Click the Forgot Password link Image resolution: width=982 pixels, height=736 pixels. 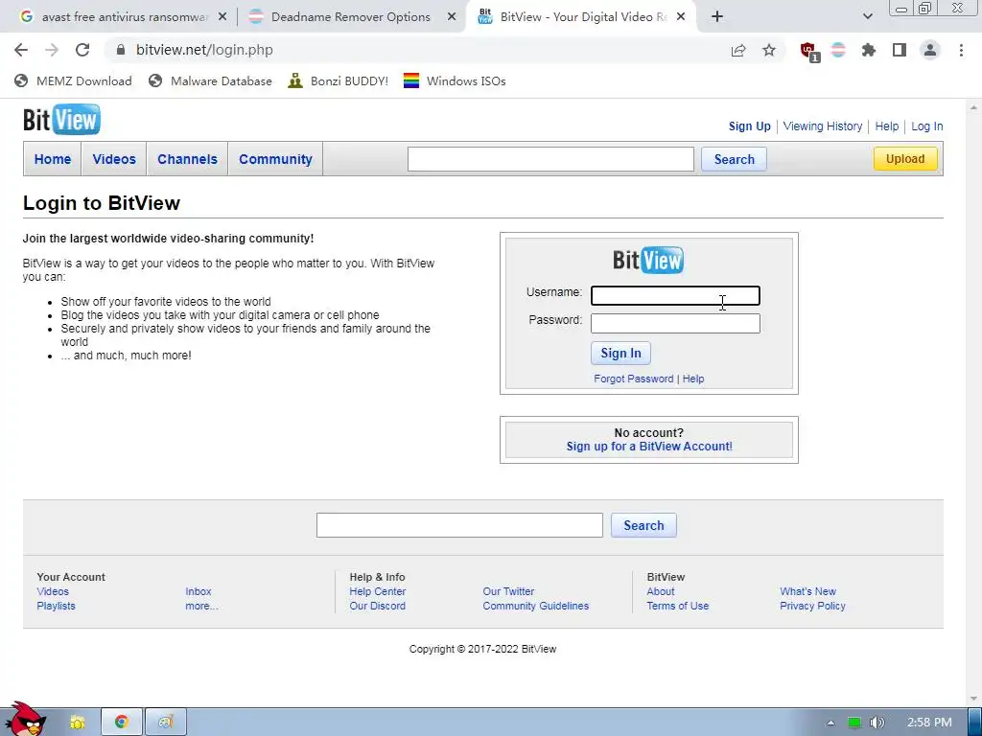(x=633, y=379)
